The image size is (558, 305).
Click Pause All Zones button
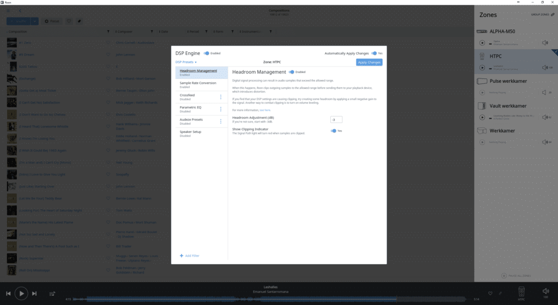[x=516, y=276]
